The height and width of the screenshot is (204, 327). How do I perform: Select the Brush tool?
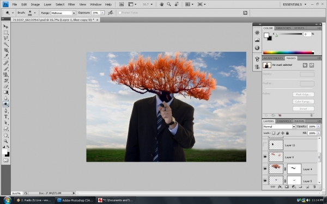point(5,69)
